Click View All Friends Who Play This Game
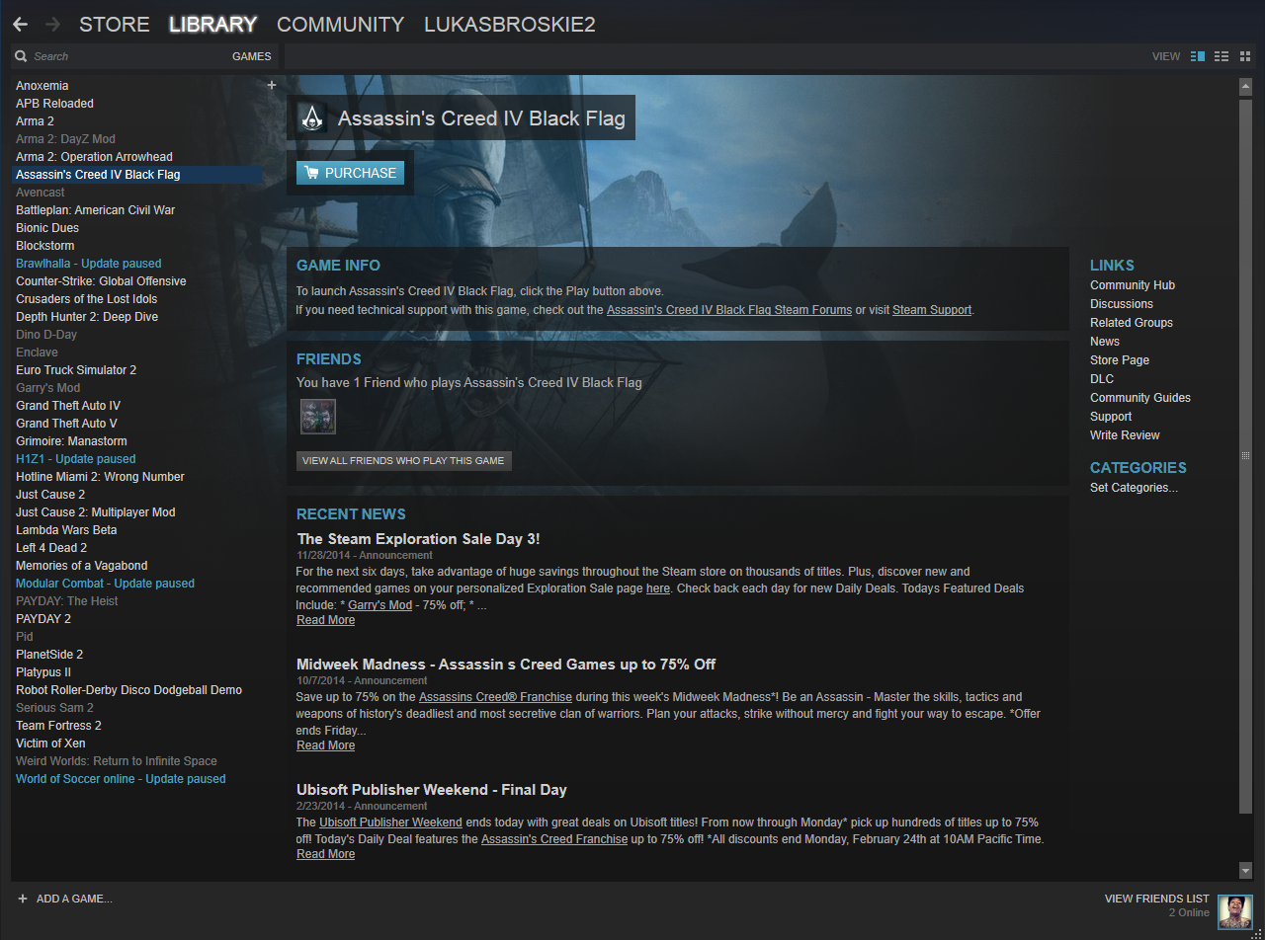 403,460
